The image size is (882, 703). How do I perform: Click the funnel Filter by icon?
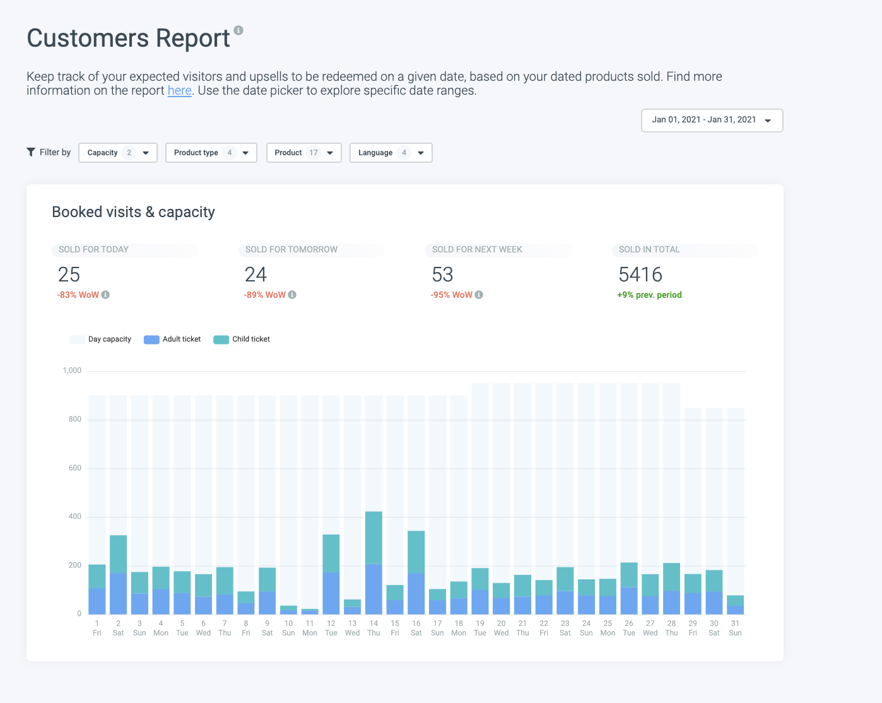coord(31,152)
